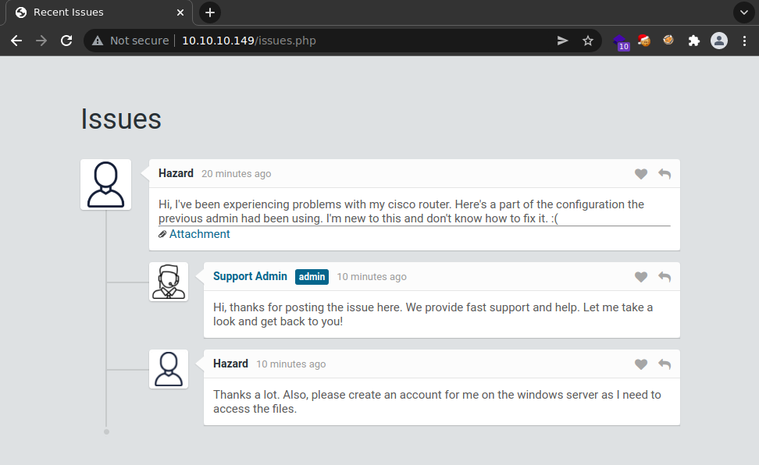Open a new browser tab
This screenshot has width=759, height=465.
coord(210,12)
